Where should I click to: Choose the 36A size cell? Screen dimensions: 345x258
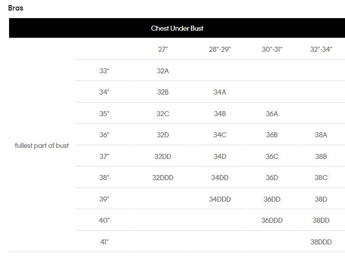pos(272,114)
